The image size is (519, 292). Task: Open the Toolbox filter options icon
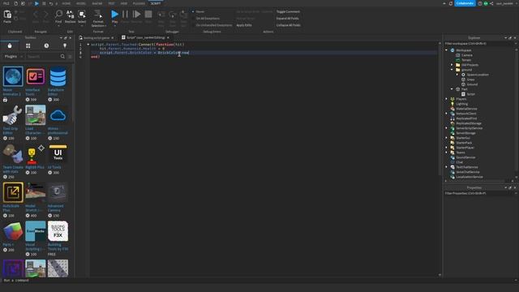point(70,57)
